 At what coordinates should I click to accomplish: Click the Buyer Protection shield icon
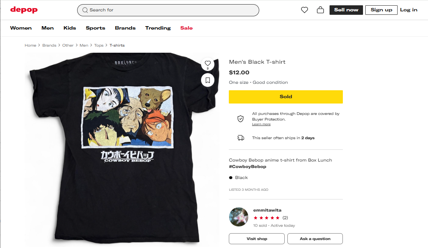point(240,119)
